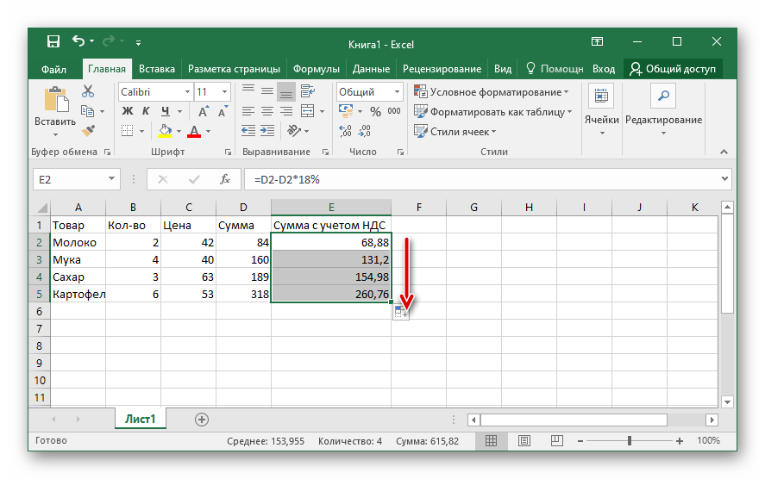Image resolution: width=765 pixels, height=479 pixels.
Task: Select the Format Painter brush
Action: point(87,130)
